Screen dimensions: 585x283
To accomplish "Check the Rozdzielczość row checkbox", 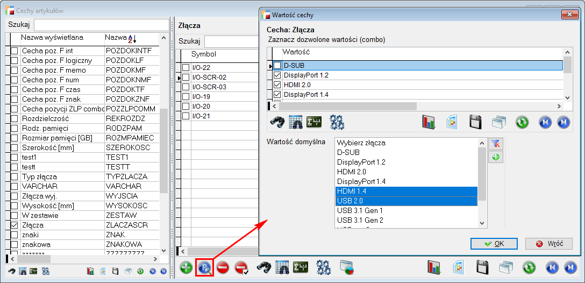I will pos(14,119).
